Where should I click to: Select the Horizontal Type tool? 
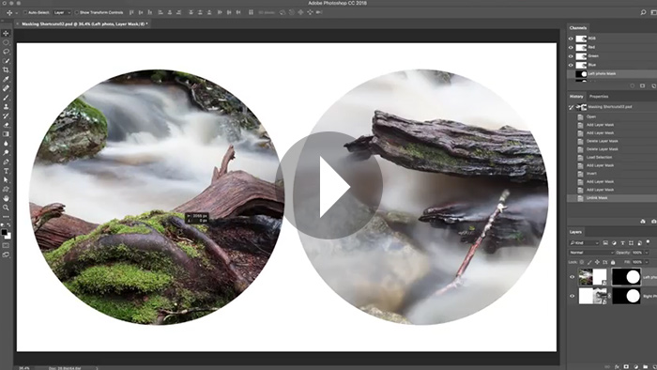tap(6, 171)
